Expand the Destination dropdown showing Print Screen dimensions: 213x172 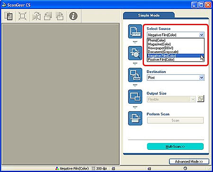[x=202, y=78]
